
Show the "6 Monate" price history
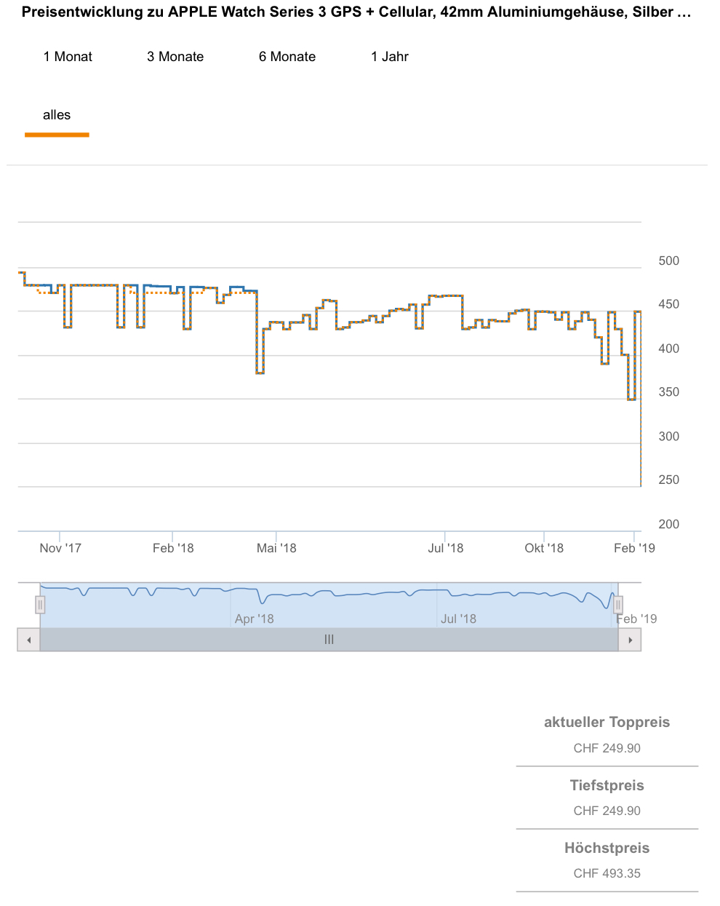(x=287, y=57)
